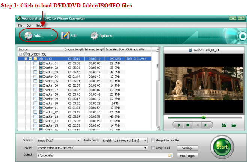Viewport: 247px width, 162px height.
Task: Open snapshot folder icon in preview panel
Action: pos(234,125)
